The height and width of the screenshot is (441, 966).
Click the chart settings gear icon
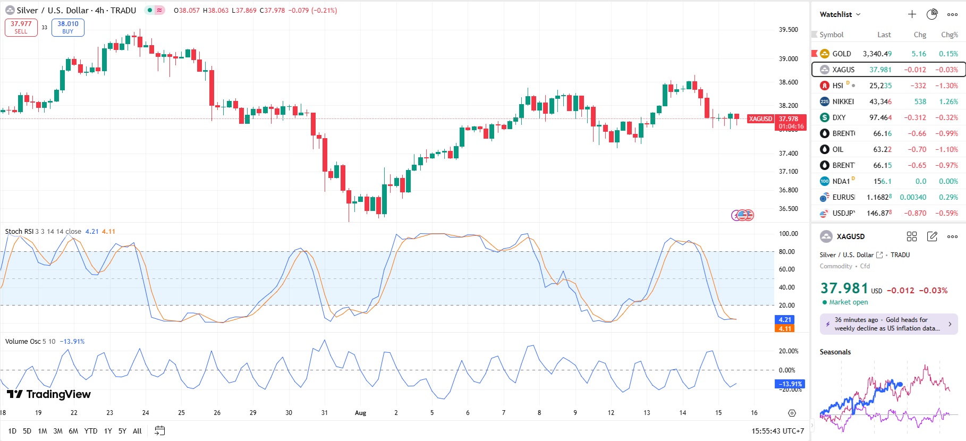(x=792, y=413)
